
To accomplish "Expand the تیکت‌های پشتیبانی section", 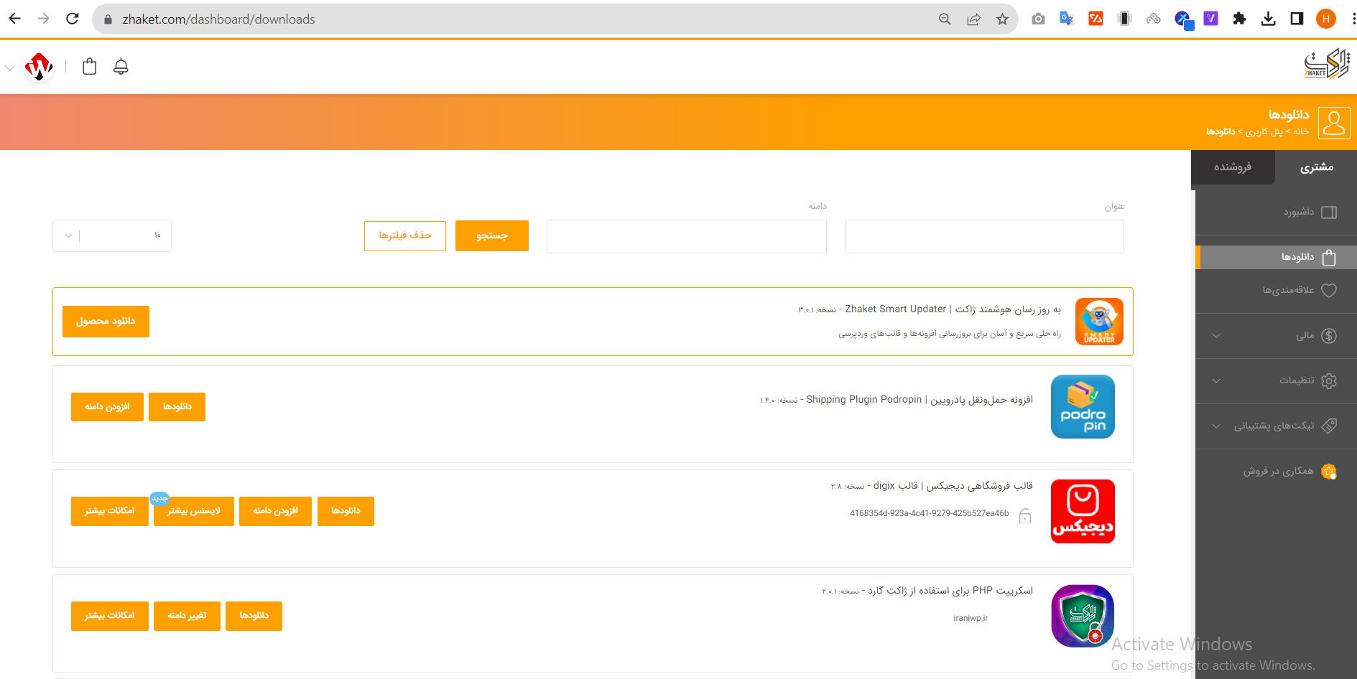I will (x=1276, y=426).
